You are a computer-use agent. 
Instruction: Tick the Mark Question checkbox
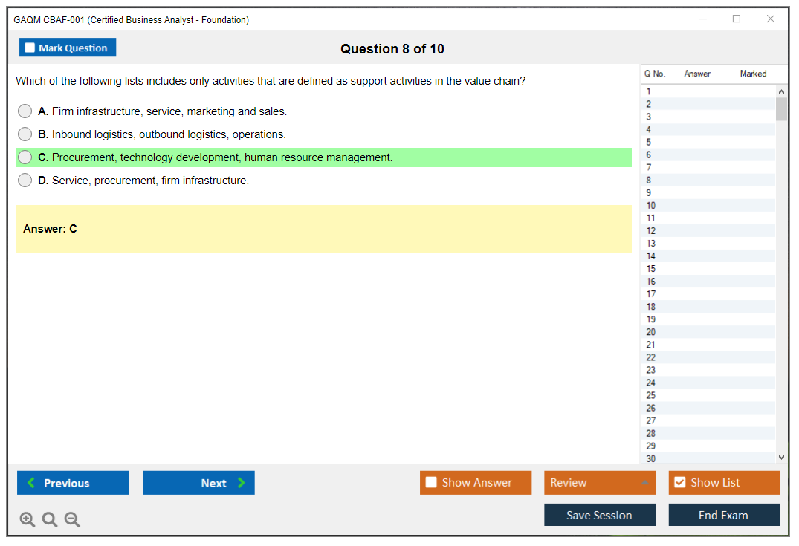pyautogui.click(x=30, y=48)
